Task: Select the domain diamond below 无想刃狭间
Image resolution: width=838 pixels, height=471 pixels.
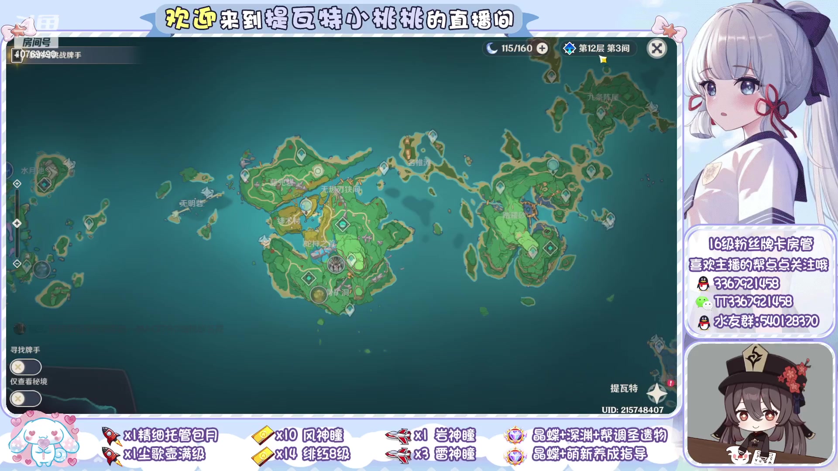Action: (342, 225)
